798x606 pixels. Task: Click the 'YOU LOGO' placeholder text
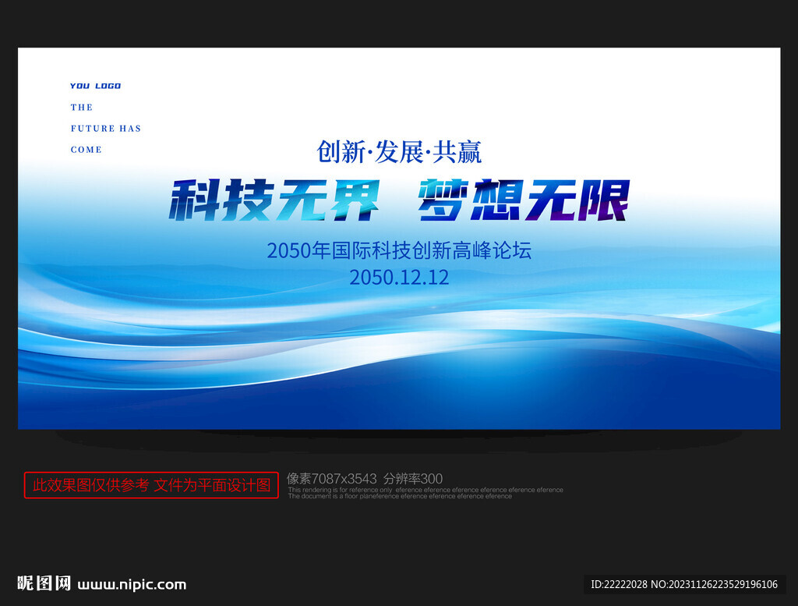(95, 86)
